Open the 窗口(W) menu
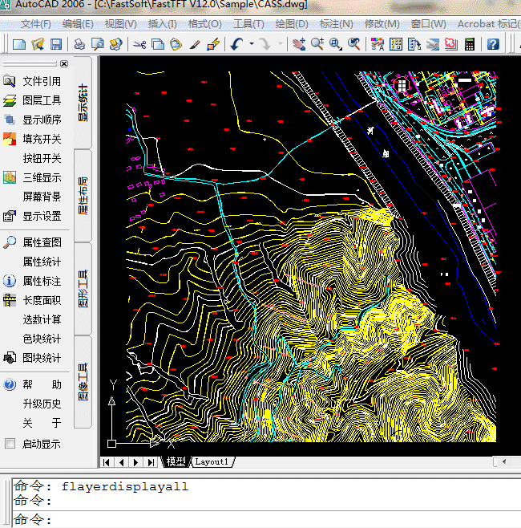Image resolution: width=521 pixels, height=528 pixels. click(x=429, y=24)
